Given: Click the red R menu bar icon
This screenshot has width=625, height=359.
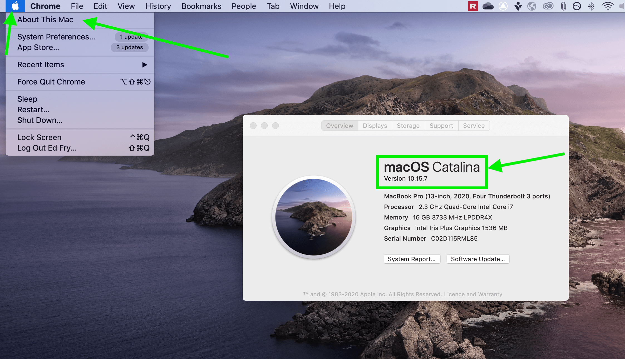Looking at the screenshot, I should pyautogui.click(x=473, y=6).
